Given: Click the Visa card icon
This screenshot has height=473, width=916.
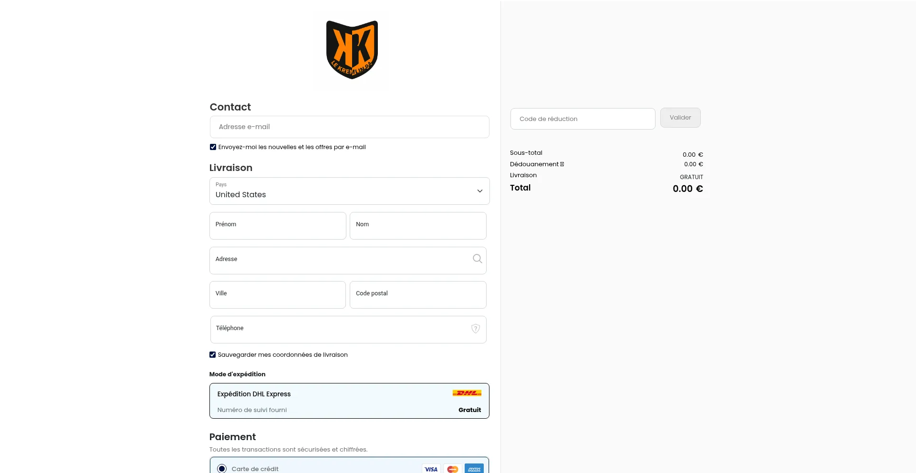Looking at the screenshot, I should coord(431,469).
